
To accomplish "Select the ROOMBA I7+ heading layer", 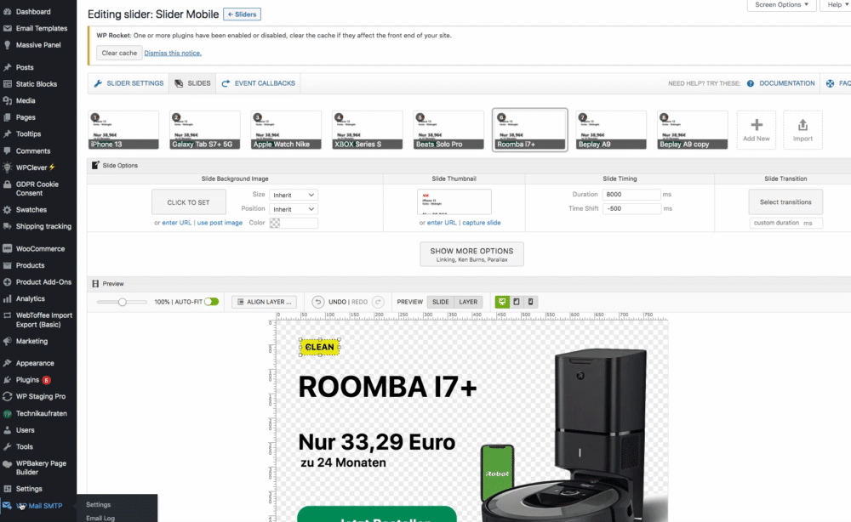I will click(387, 387).
